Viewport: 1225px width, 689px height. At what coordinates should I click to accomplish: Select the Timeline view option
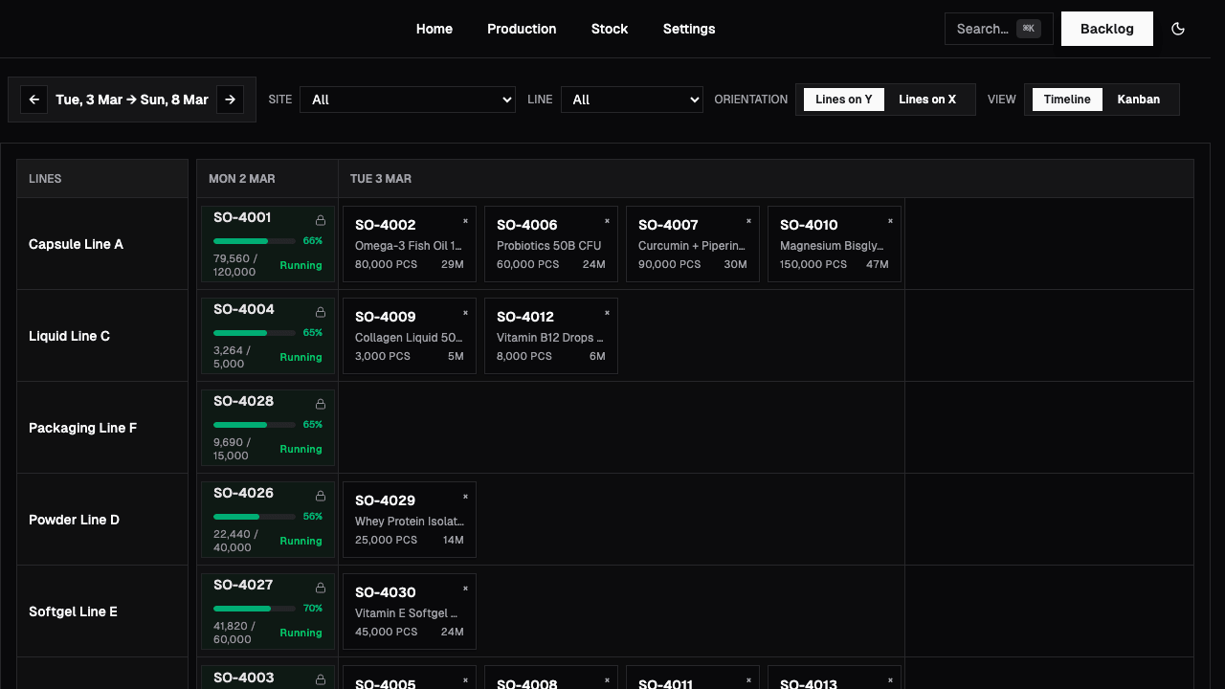1066,99
